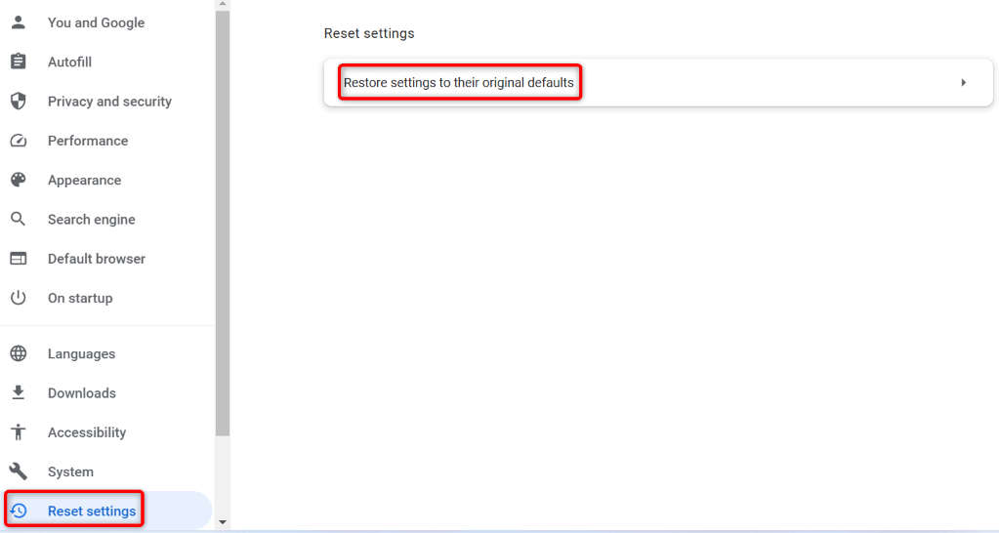The height and width of the screenshot is (533, 999).
Task: Click the Languages globe icon
Action: click(x=18, y=353)
